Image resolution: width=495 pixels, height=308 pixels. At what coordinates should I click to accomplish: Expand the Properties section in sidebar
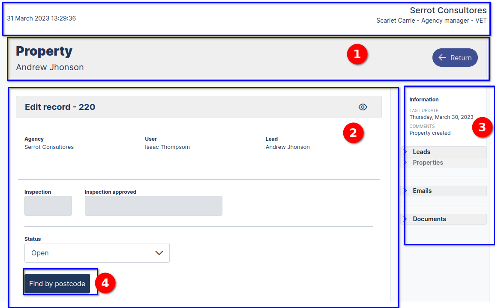pyautogui.click(x=428, y=163)
